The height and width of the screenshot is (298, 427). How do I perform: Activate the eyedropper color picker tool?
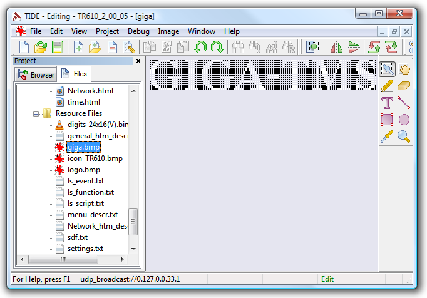pos(387,136)
